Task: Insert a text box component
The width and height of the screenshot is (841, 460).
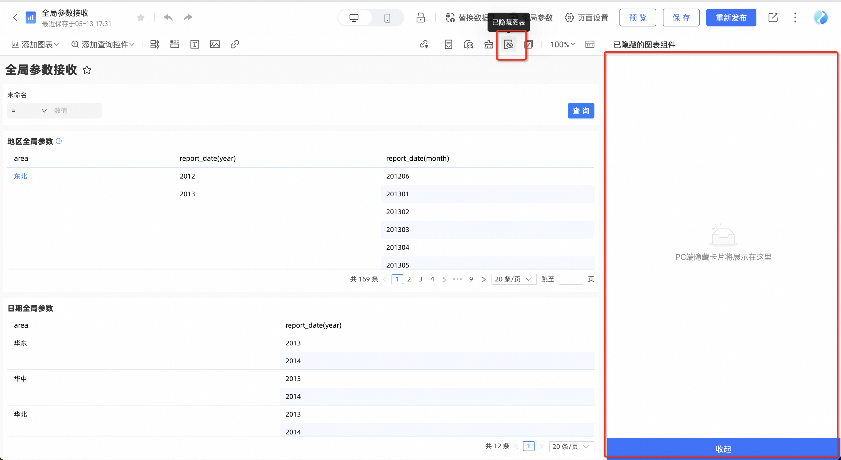Action: [x=195, y=44]
